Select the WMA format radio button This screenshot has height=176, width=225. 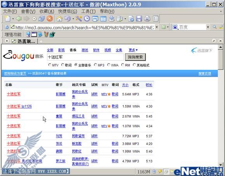click(x=109, y=65)
